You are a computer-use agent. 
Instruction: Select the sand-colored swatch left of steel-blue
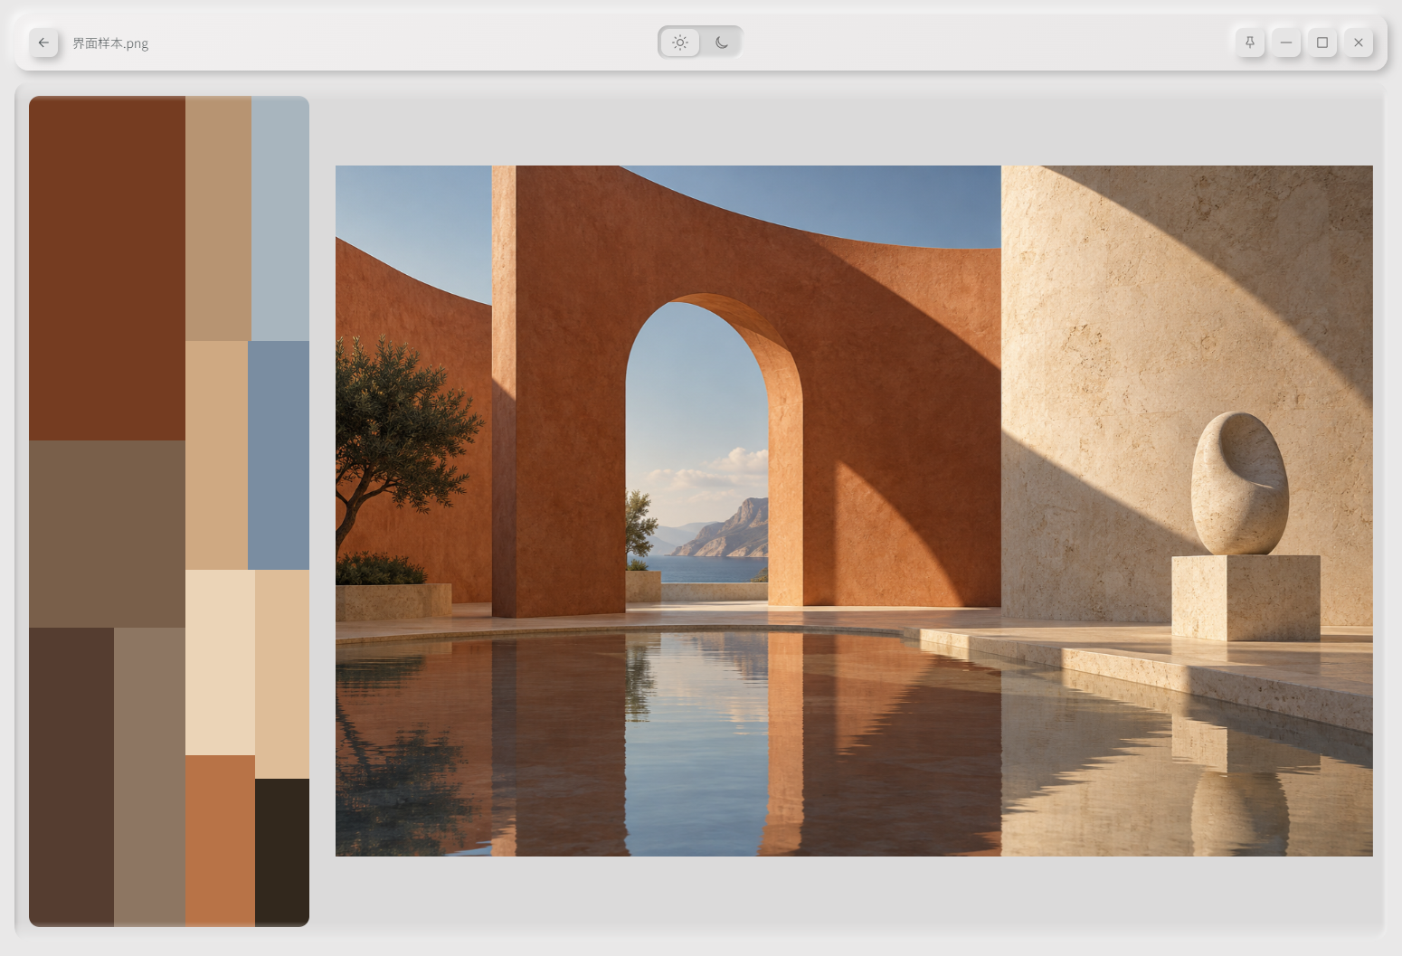click(216, 455)
